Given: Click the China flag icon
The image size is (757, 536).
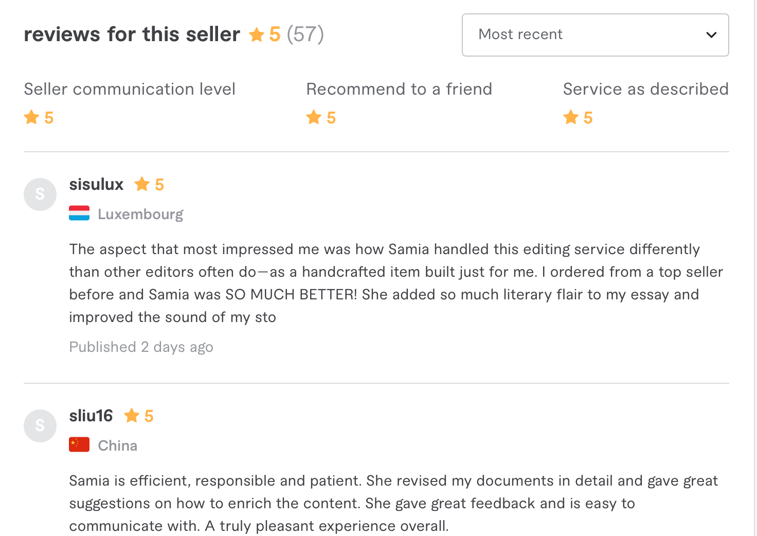Looking at the screenshot, I should [79, 445].
